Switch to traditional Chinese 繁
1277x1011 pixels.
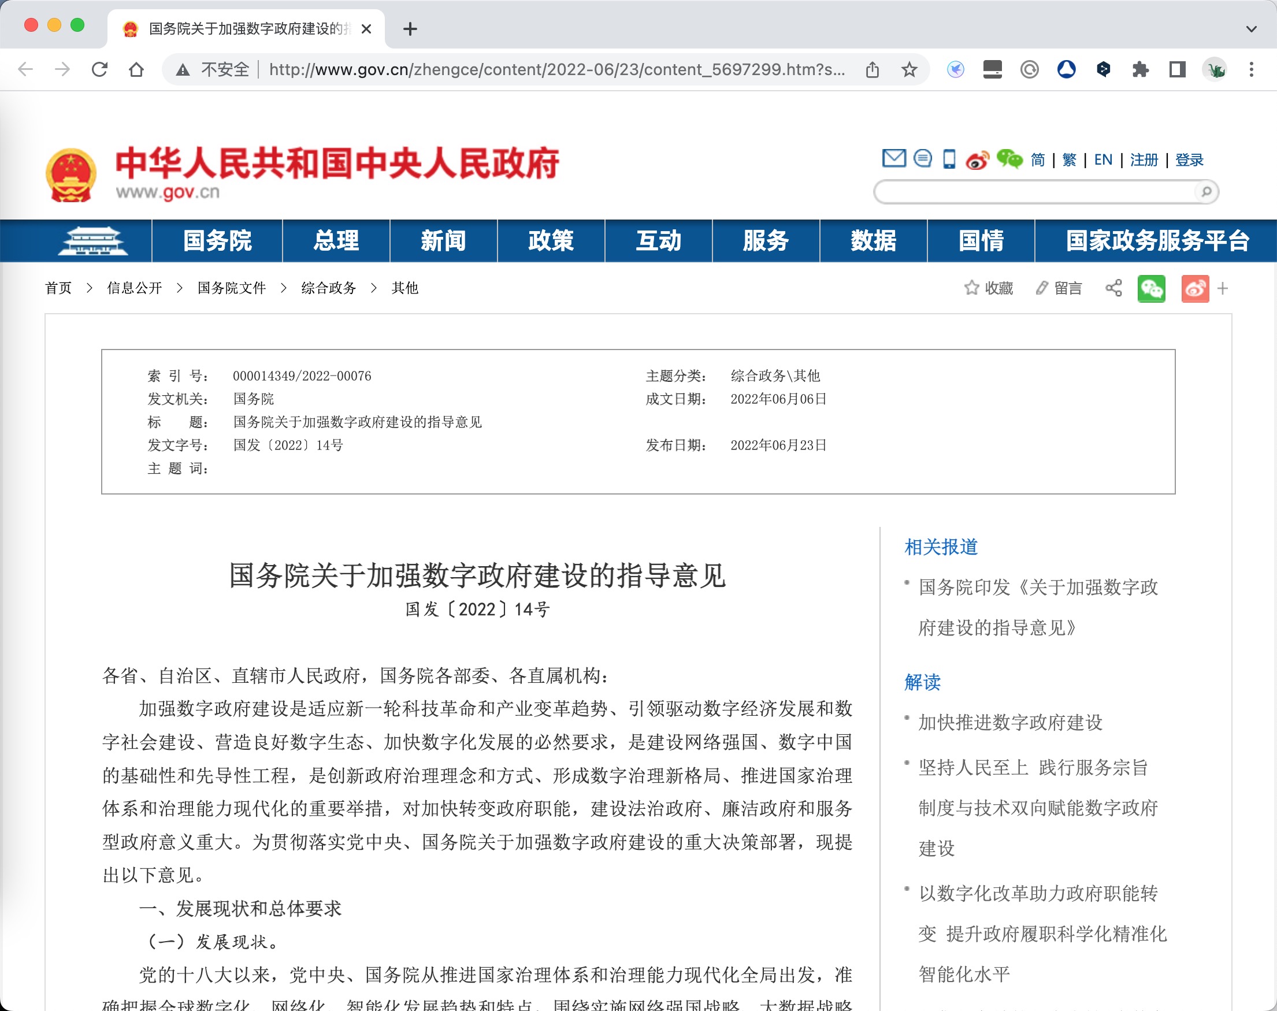click(1069, 160)
